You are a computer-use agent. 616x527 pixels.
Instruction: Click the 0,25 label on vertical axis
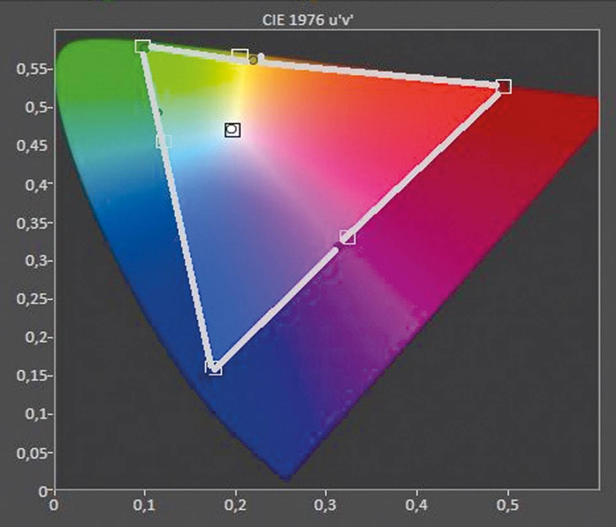pyautogui.click(x=32, y=299)
